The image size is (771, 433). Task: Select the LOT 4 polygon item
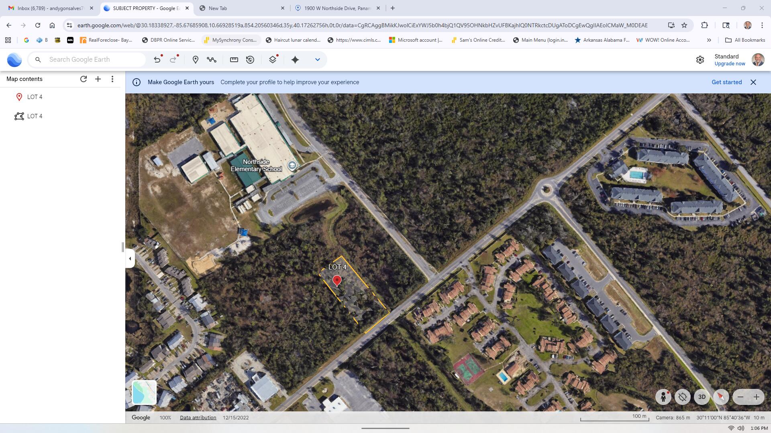pos(60,116)
